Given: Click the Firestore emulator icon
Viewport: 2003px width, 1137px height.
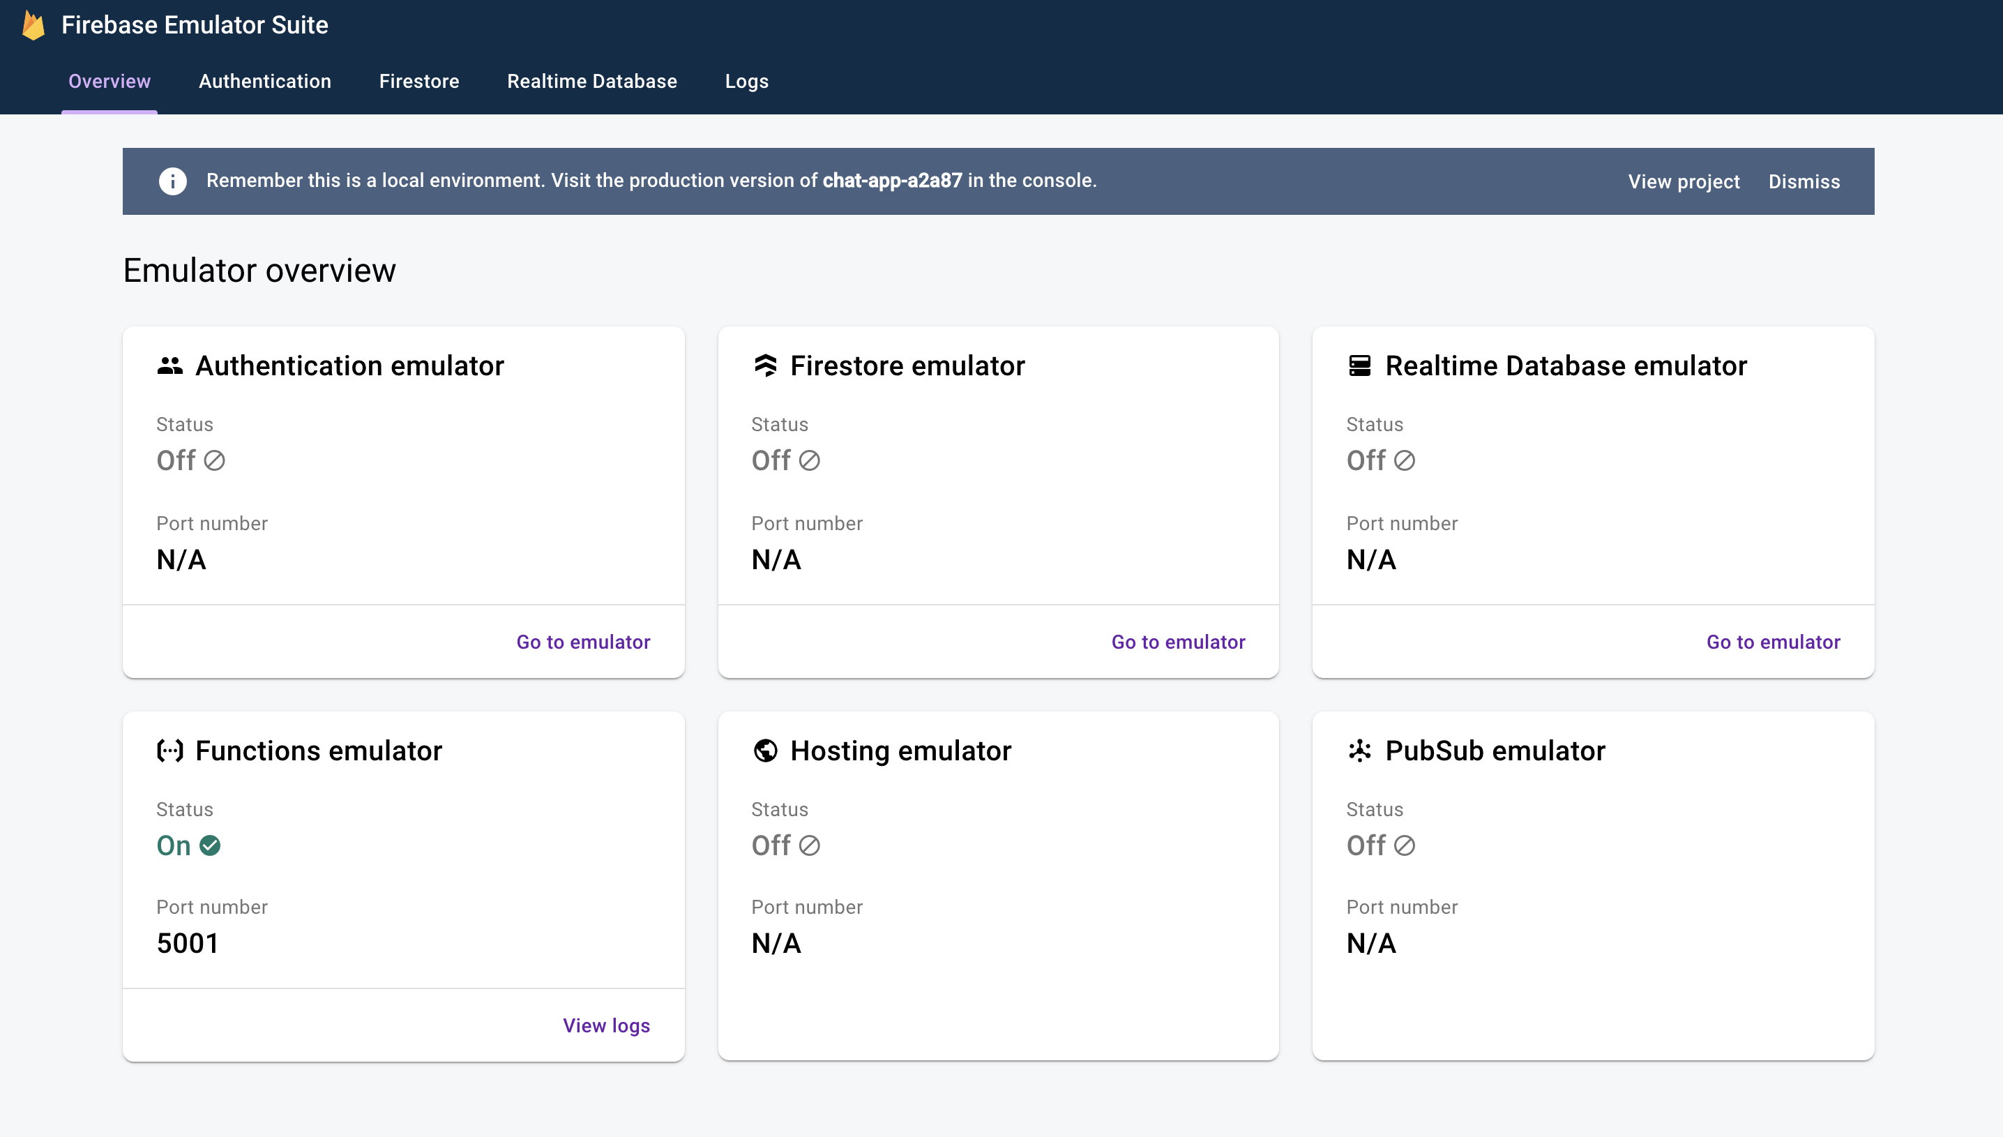Looking at the screenshot, I should click(765, 366).
